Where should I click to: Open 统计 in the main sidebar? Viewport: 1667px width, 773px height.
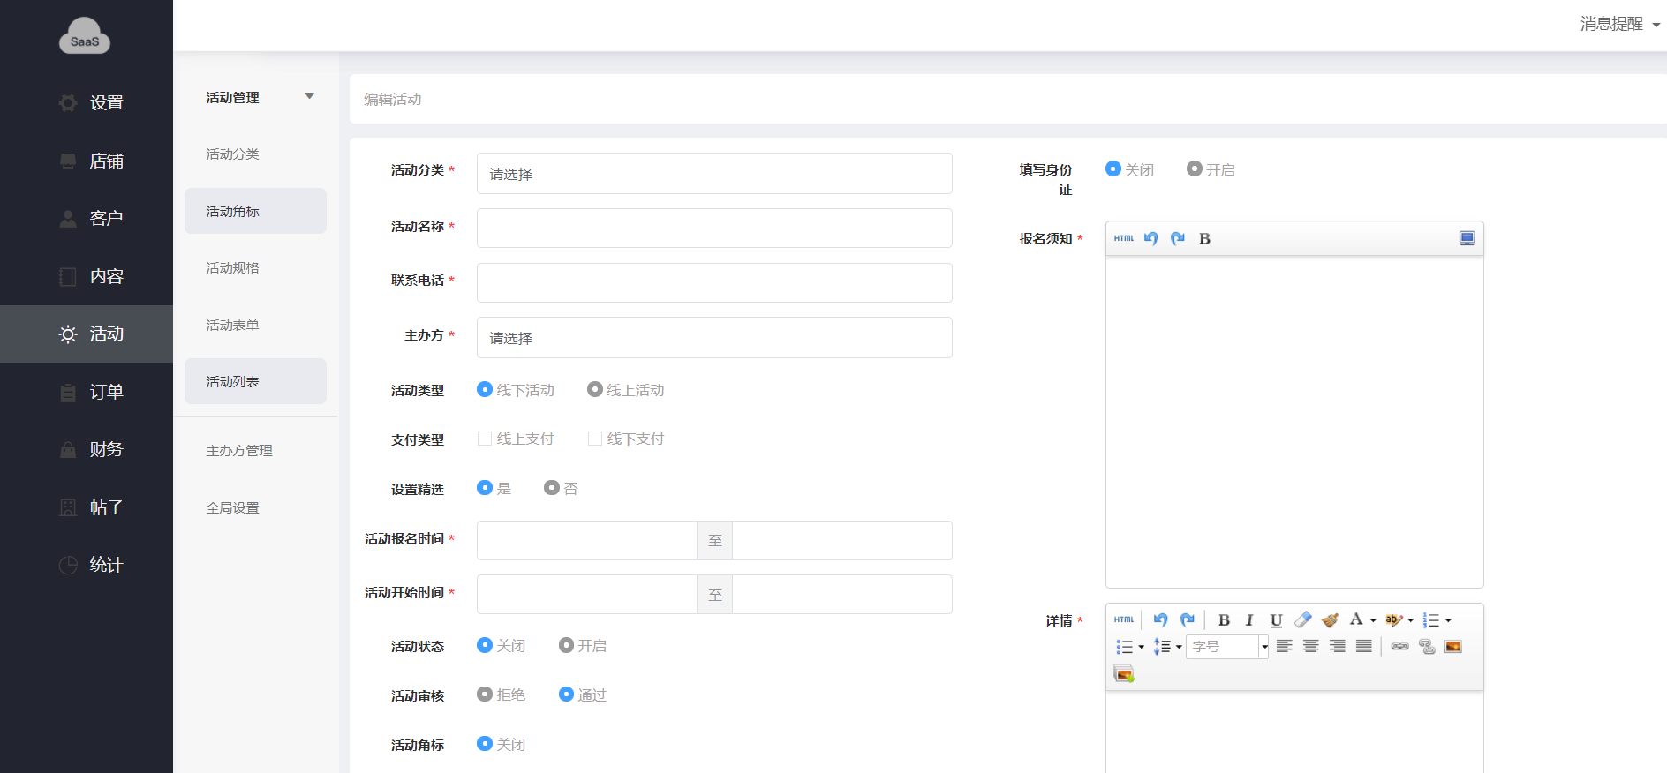(87, 565)
